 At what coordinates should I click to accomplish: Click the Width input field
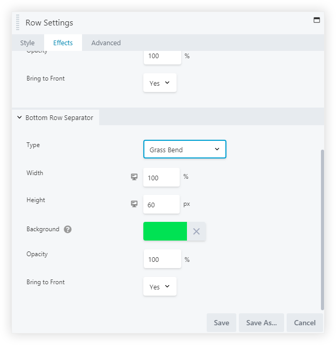161,178
